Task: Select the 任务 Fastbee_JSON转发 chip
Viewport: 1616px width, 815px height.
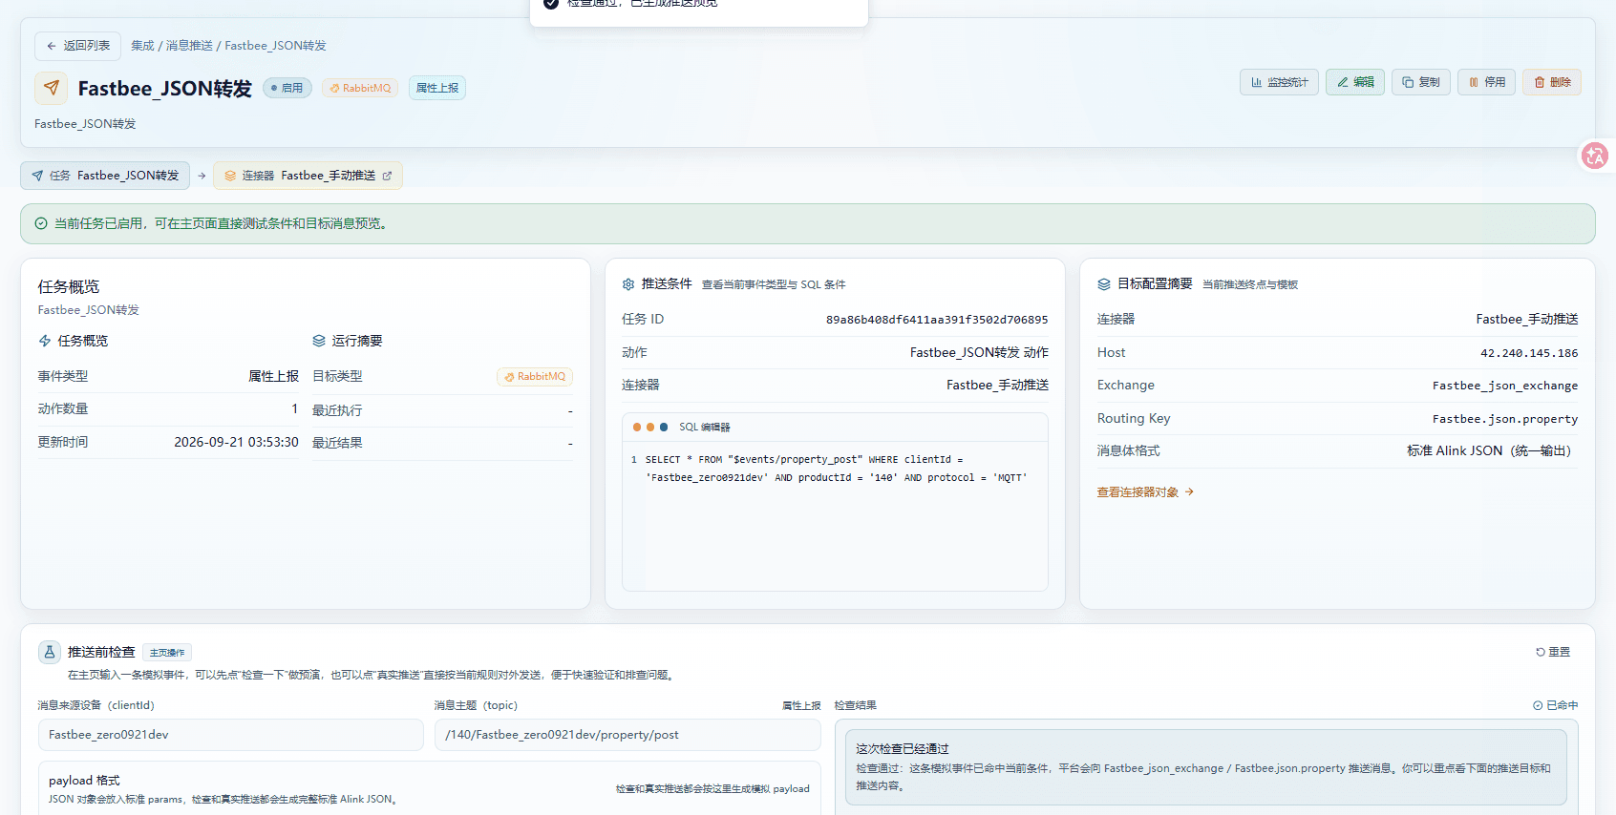Action: [105, 176]
